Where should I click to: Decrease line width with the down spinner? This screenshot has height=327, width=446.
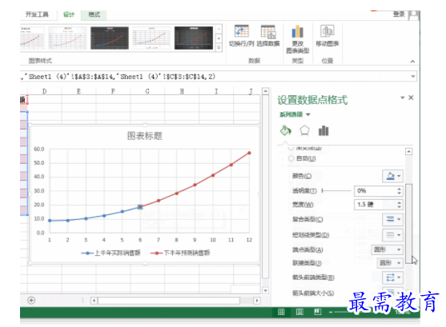point(400,207)
